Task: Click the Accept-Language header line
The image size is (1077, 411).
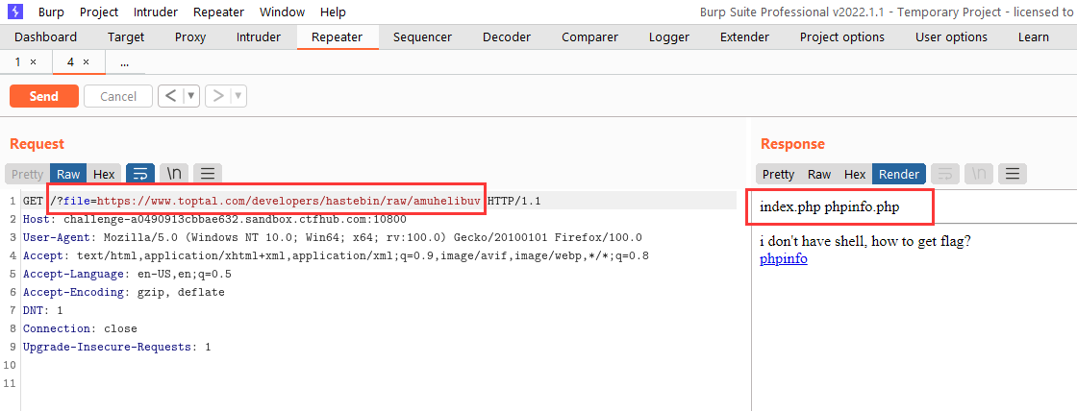Action: click(127, 274)
